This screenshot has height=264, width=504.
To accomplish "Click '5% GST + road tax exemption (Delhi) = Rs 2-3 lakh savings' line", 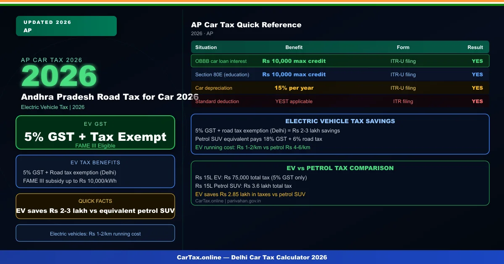I will (268, 131).
